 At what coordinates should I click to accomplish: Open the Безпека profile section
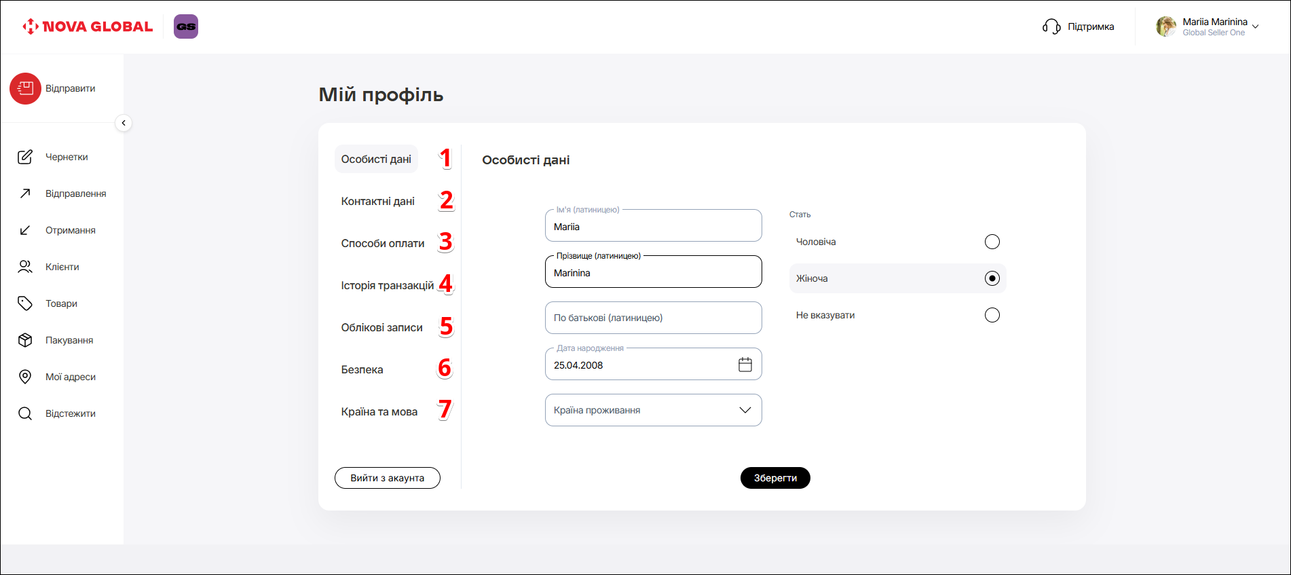362,369
